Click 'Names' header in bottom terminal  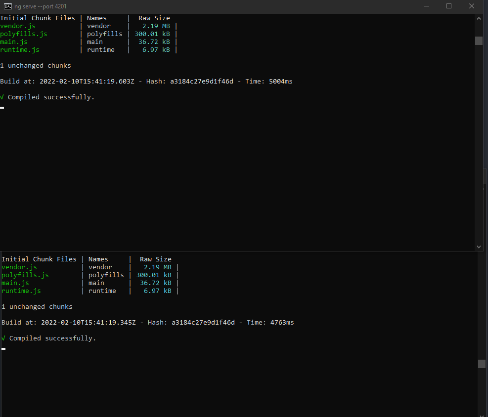pyautogui.click(x=98, y=259)
